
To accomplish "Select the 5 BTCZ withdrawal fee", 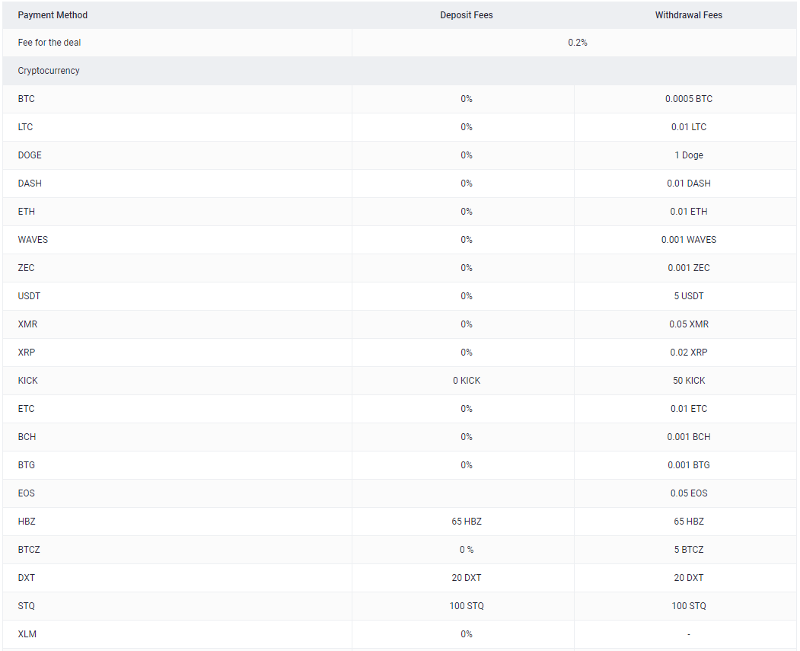I will click(x=688, y=550).
